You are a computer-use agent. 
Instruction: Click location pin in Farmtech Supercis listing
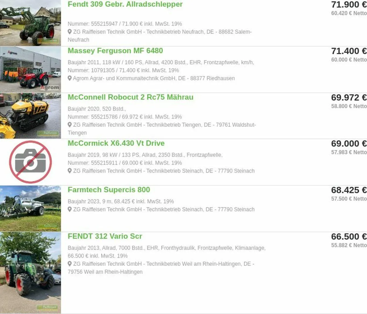(x=70, y=209)
